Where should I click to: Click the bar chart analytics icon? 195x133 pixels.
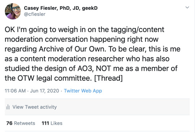(8, 107)
